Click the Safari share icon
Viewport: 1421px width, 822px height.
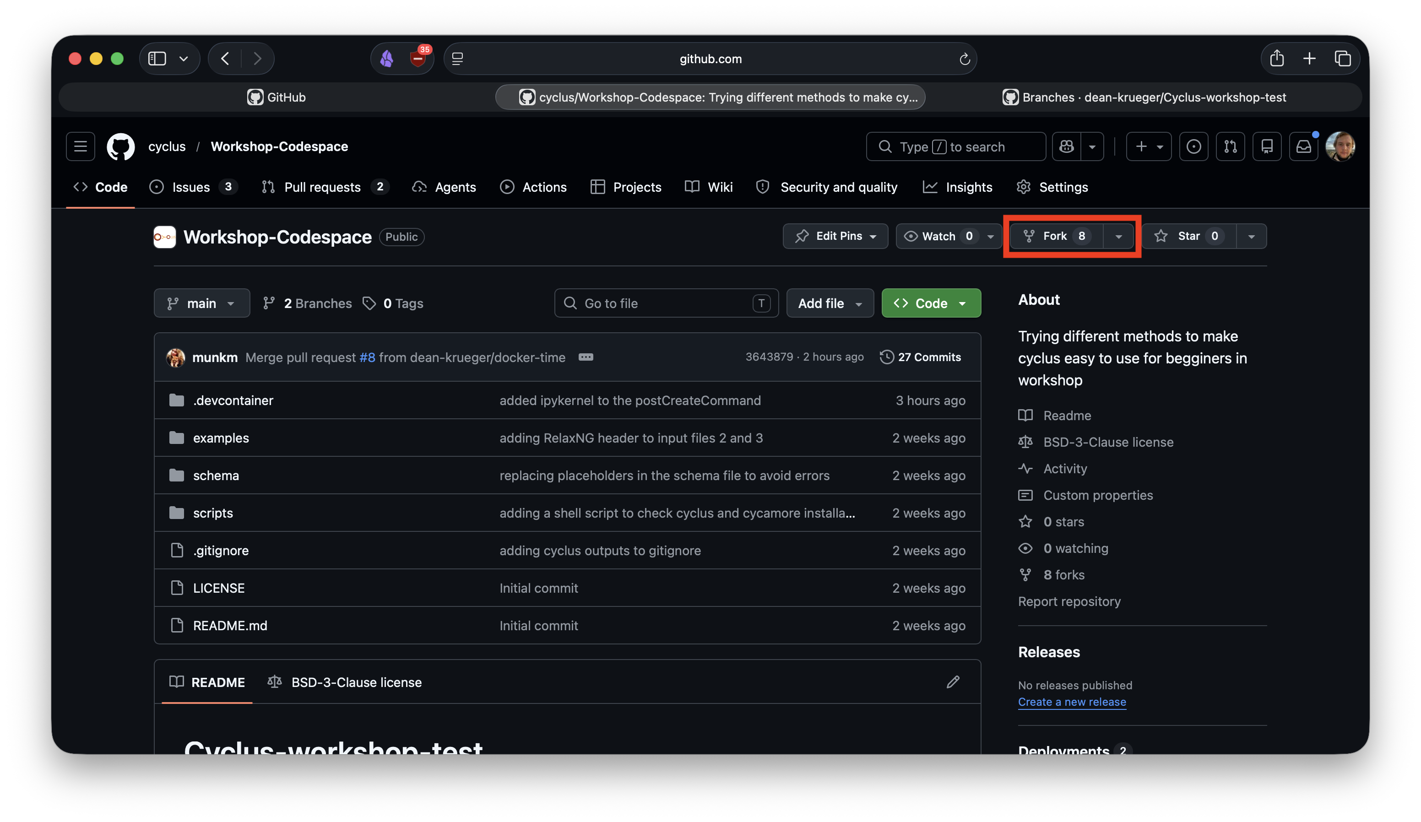(1277, 59)
